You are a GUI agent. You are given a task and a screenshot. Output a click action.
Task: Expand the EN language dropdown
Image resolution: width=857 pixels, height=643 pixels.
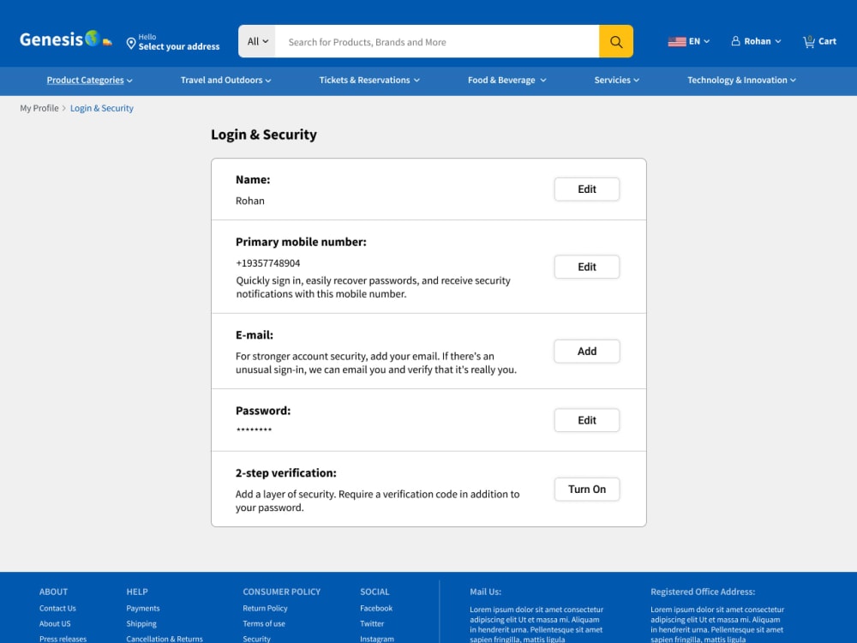[x=699, y=41]
